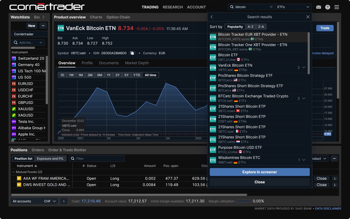Open the messages envelope icon

coord(318,7)
